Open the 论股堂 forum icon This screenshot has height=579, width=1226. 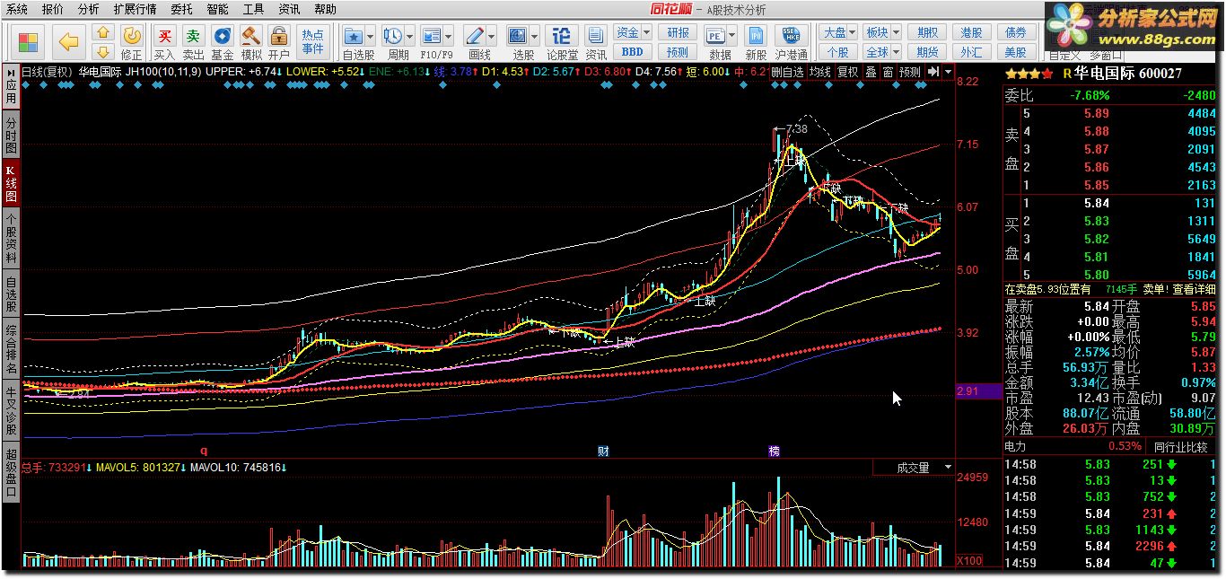coord(562,42)
